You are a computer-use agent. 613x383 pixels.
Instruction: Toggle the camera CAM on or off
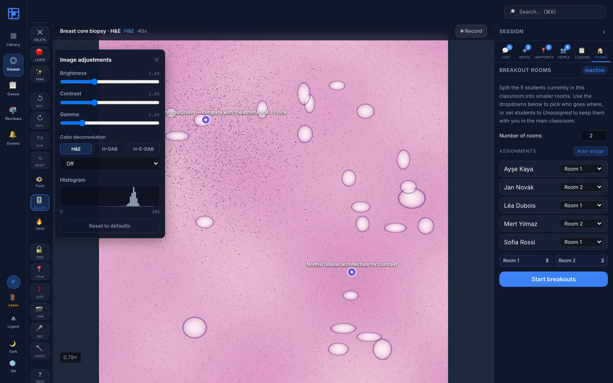click(x=40, y=311)
